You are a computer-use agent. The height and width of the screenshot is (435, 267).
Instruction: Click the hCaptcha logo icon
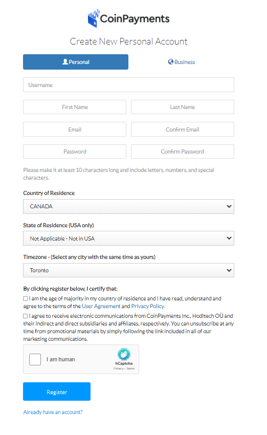tap(124, 354)
